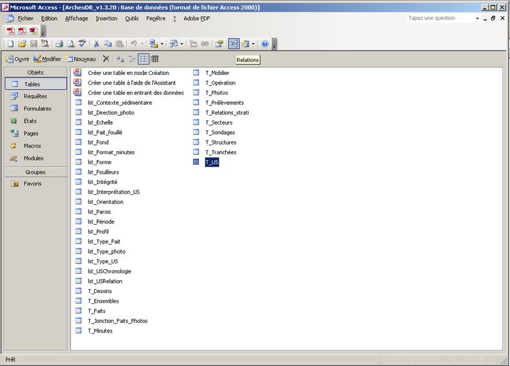Open the Adobe PDF menu
510x366 pixels.
(197, 19)
